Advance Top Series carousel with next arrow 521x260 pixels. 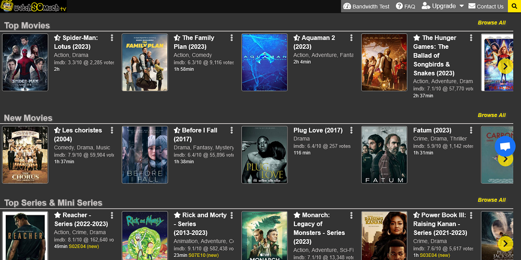[x=505, y=244]
